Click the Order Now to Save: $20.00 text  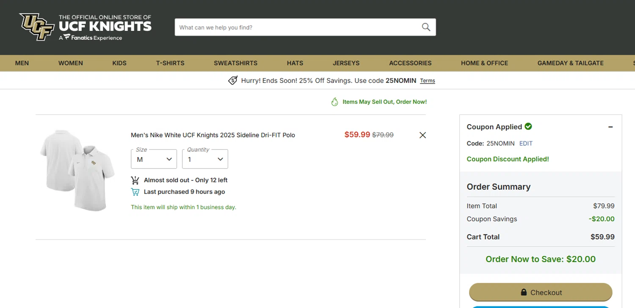click(541, 259)
